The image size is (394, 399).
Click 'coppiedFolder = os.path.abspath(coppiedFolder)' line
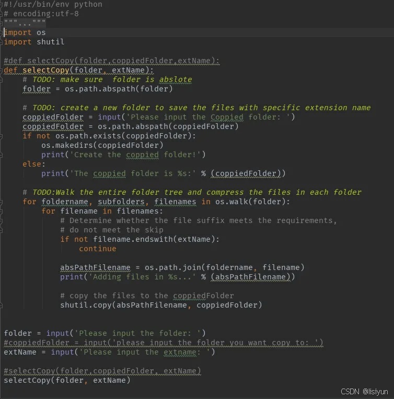pyautogui.click(x=131, y=127)
